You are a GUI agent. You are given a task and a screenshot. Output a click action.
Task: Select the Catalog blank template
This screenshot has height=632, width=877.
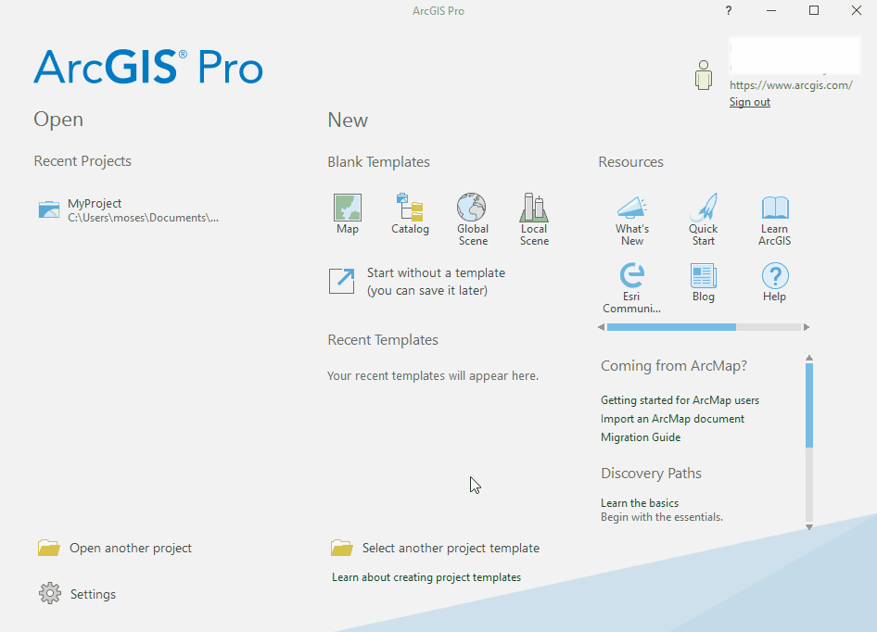click(x=410, y=214)
